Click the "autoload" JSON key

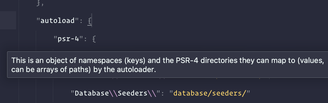click(x=57, y=21)
